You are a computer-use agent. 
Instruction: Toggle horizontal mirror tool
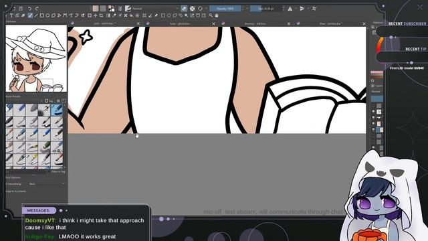(x=290, y=9)
